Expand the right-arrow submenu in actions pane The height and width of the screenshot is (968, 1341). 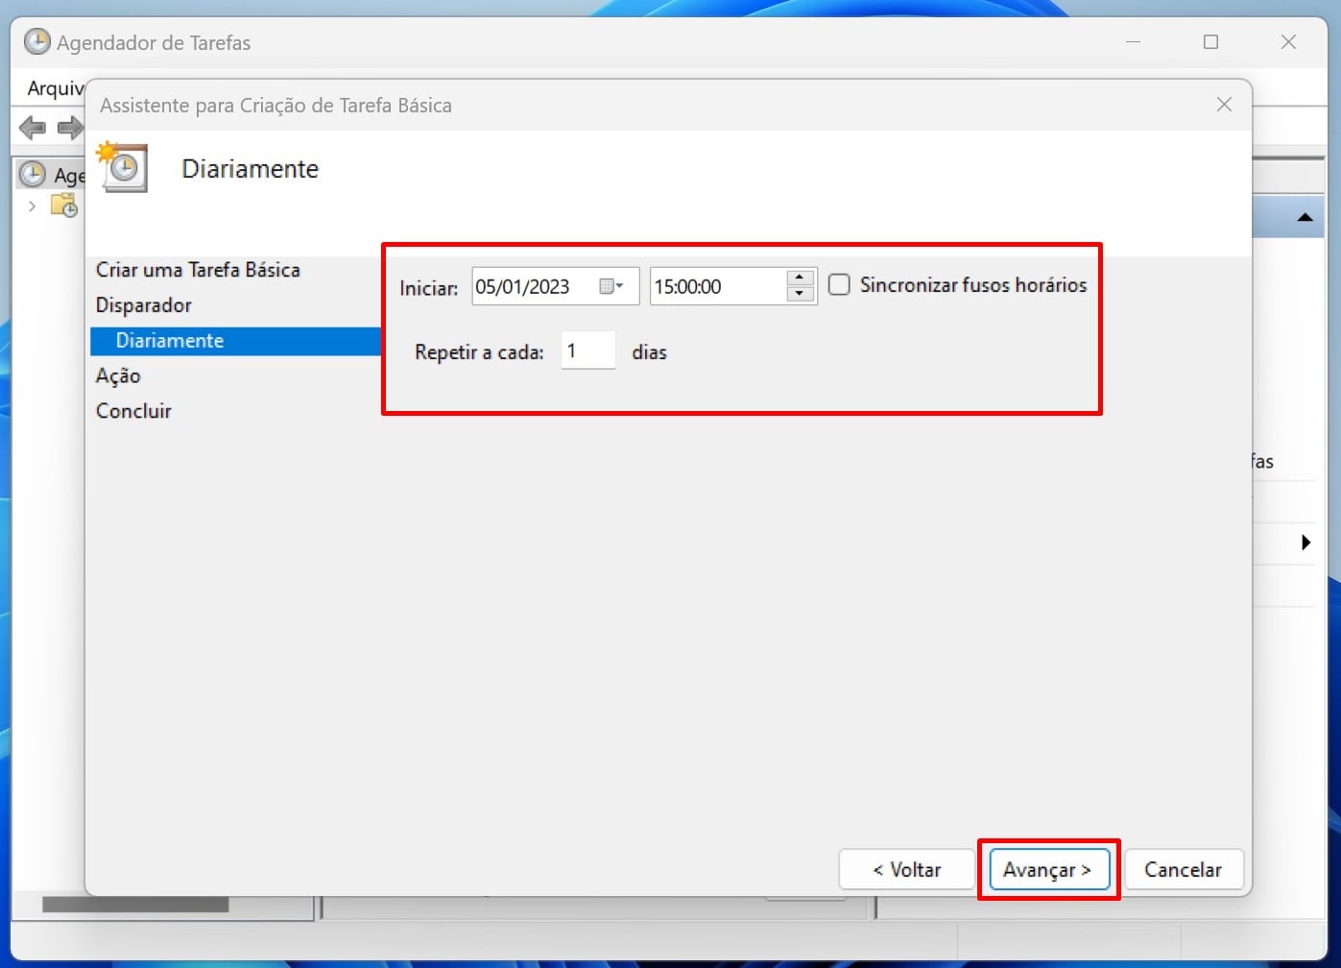[x=1305, y=543]
